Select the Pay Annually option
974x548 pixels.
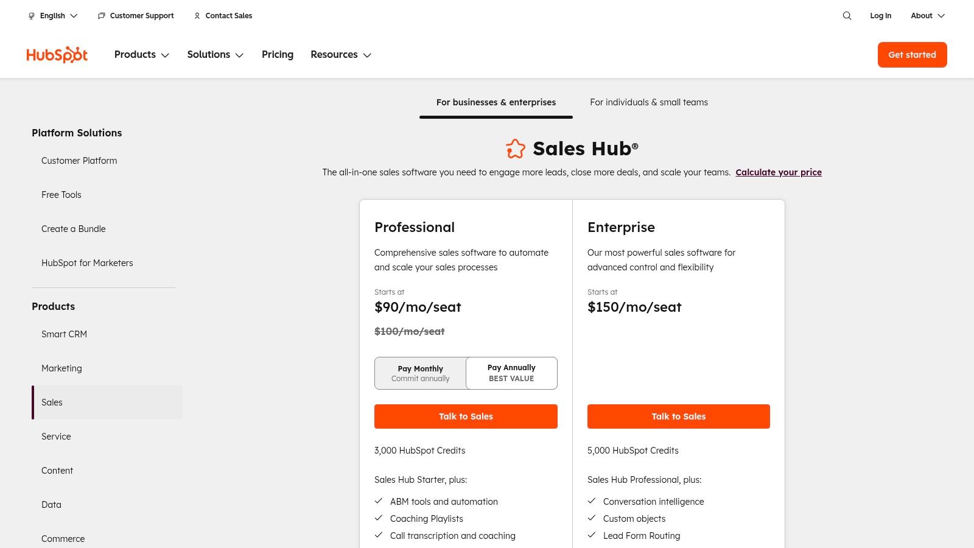[x=511, y=373]
